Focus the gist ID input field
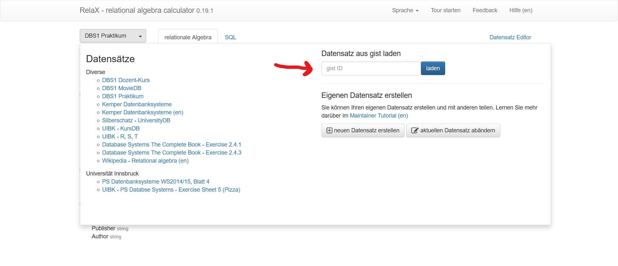 [x=371, y=68]
